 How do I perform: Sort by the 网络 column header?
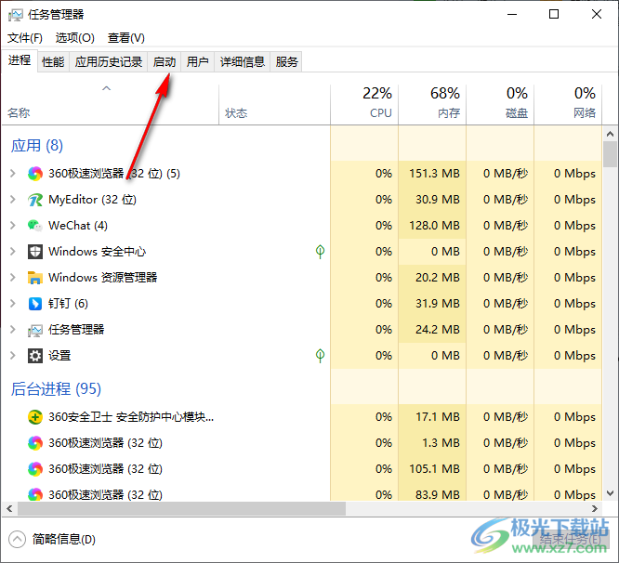[568, 105]
